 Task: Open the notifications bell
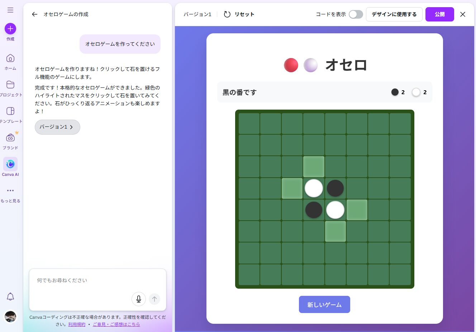pyautogui.click(x=10, y=297)
